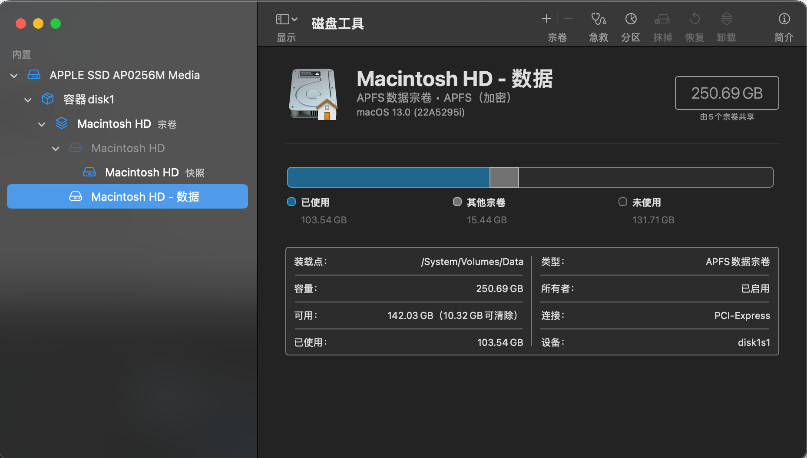
Task: Add a volume with the plus icon
Action: click(x=546, y=19)
